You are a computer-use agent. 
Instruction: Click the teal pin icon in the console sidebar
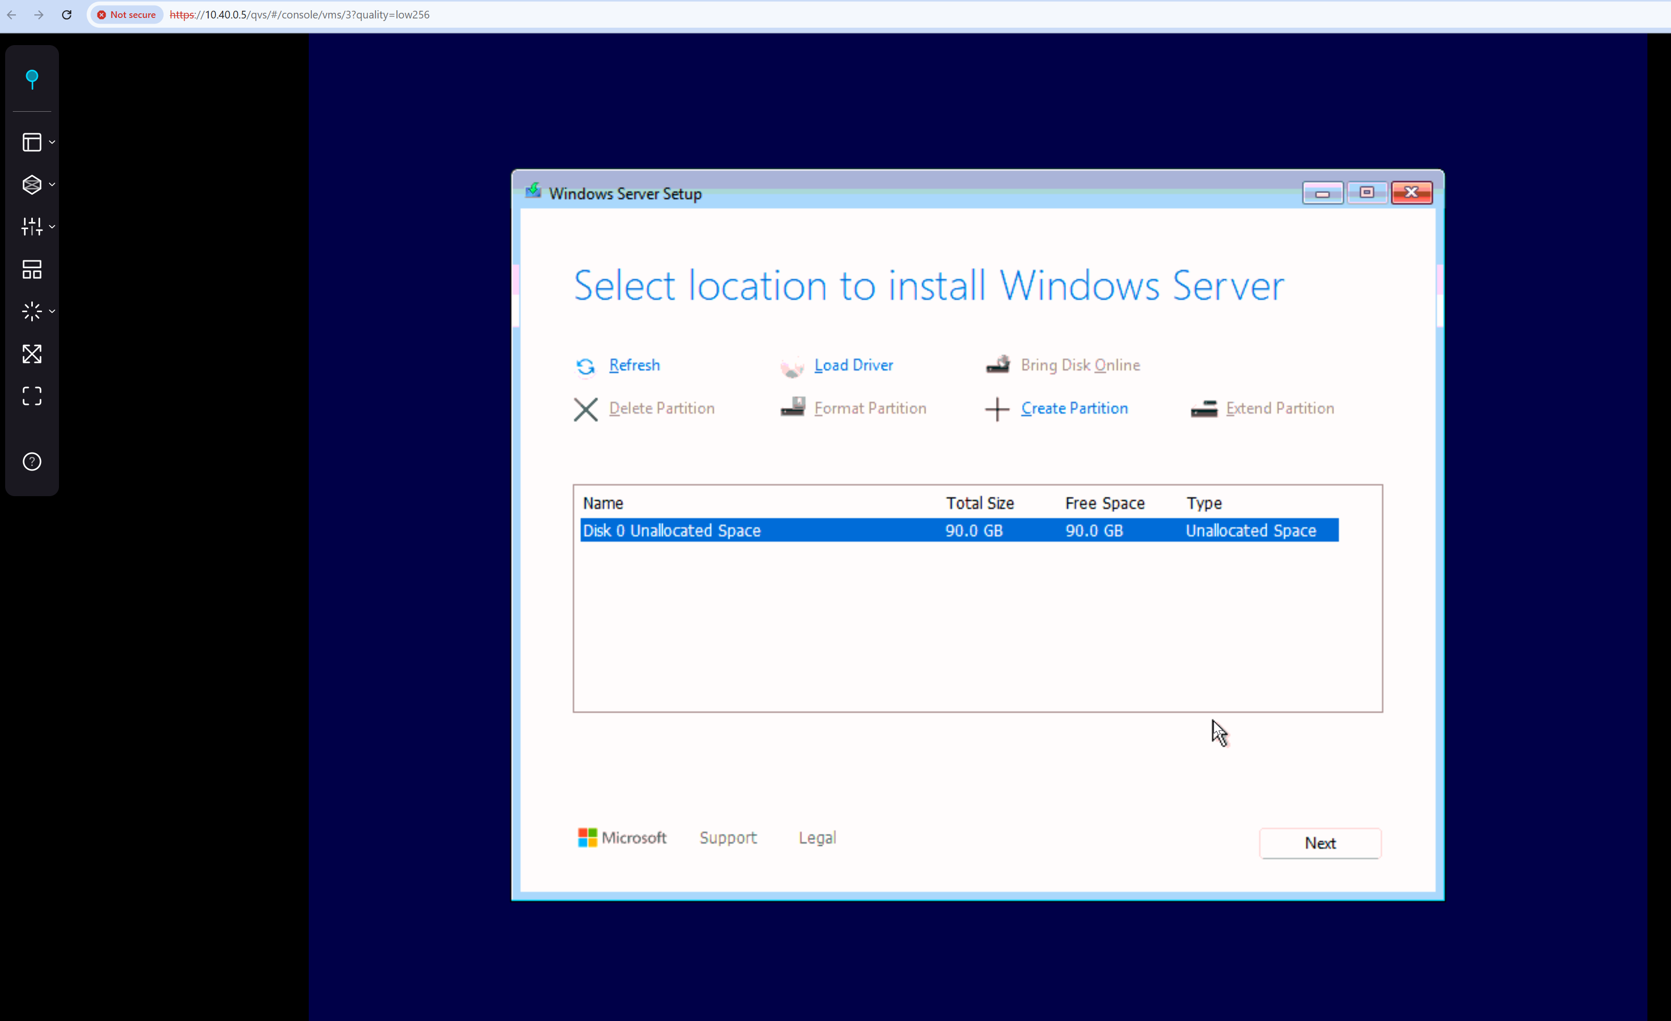click(32, 79)
